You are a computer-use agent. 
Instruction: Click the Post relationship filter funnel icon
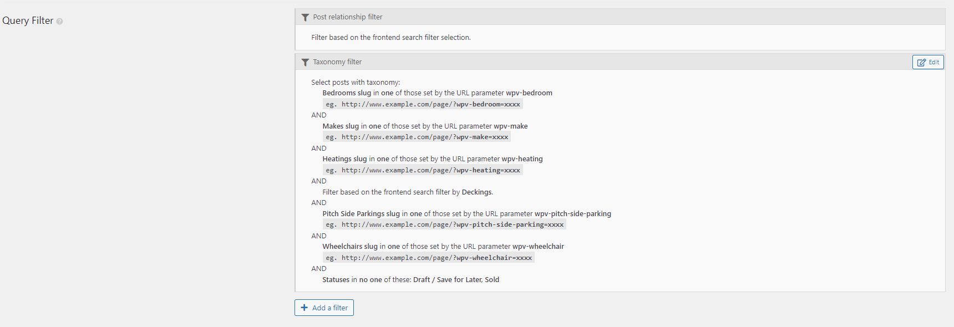305,17
